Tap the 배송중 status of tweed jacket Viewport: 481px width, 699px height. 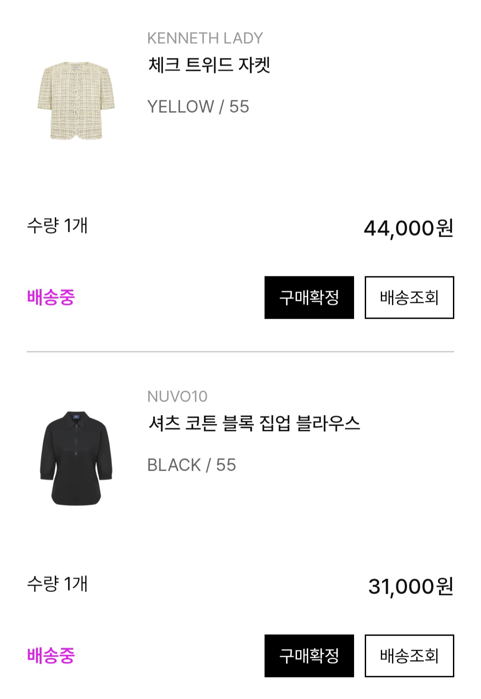pyautogui.click(x=51, y=297)
